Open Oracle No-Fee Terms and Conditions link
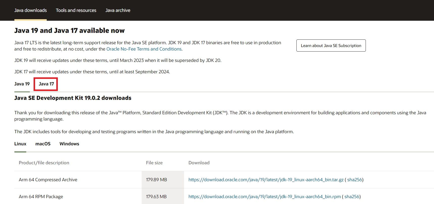The image size is (434, 204). [144, 49]
